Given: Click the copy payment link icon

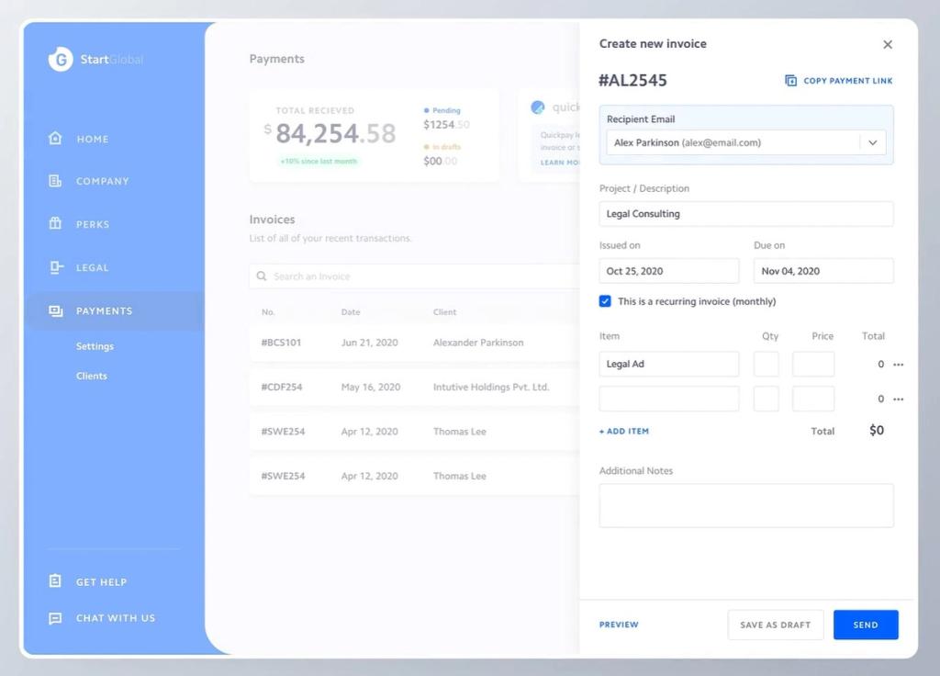Looking at the screenshot, I should [790, 81].
